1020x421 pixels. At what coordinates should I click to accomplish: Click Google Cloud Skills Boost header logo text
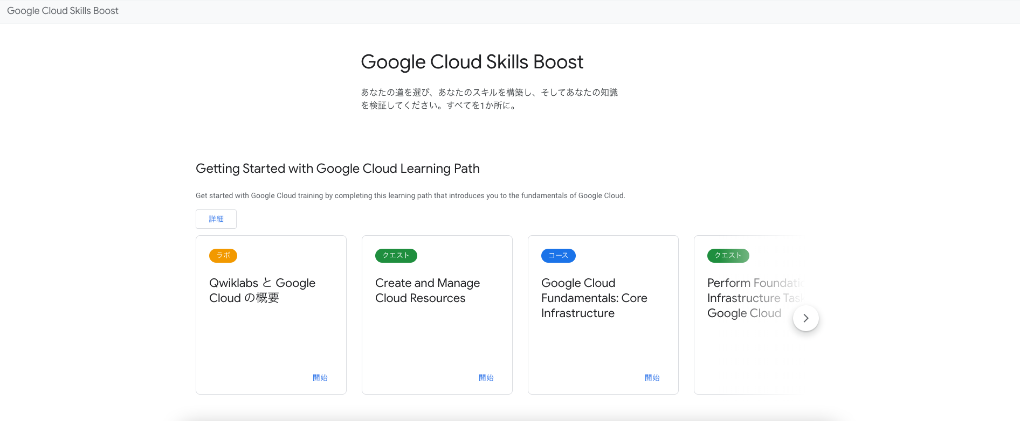coord(63,11)
